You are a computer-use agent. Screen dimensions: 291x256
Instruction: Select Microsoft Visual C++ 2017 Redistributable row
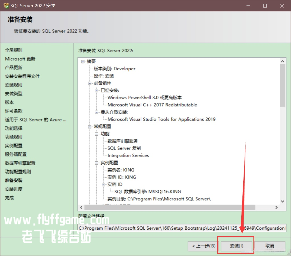(152, 105)
